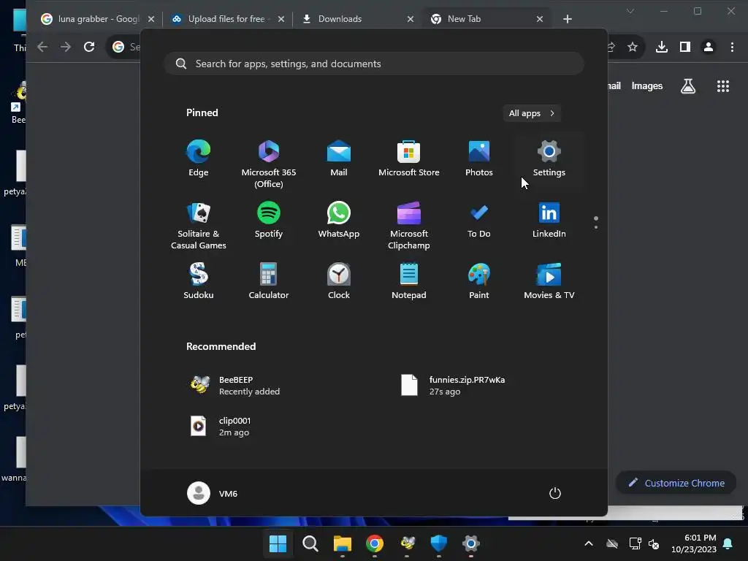748x561 pixels.
Task: Open Chrome three-dot menu
Action: pyautogui.click(x=732, y=47)
